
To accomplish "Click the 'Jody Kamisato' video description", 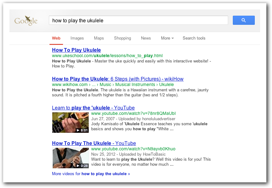I will click(x=149, y=126).
